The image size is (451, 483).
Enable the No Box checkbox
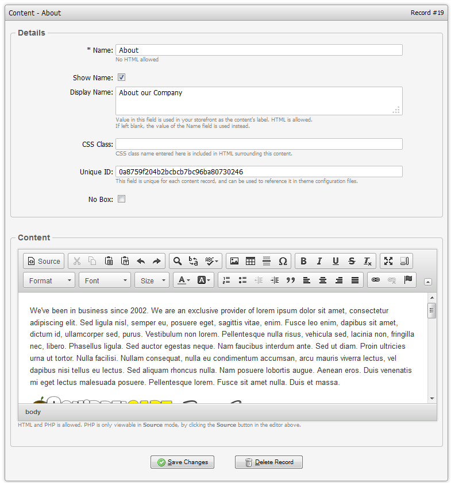coord(121,199)
